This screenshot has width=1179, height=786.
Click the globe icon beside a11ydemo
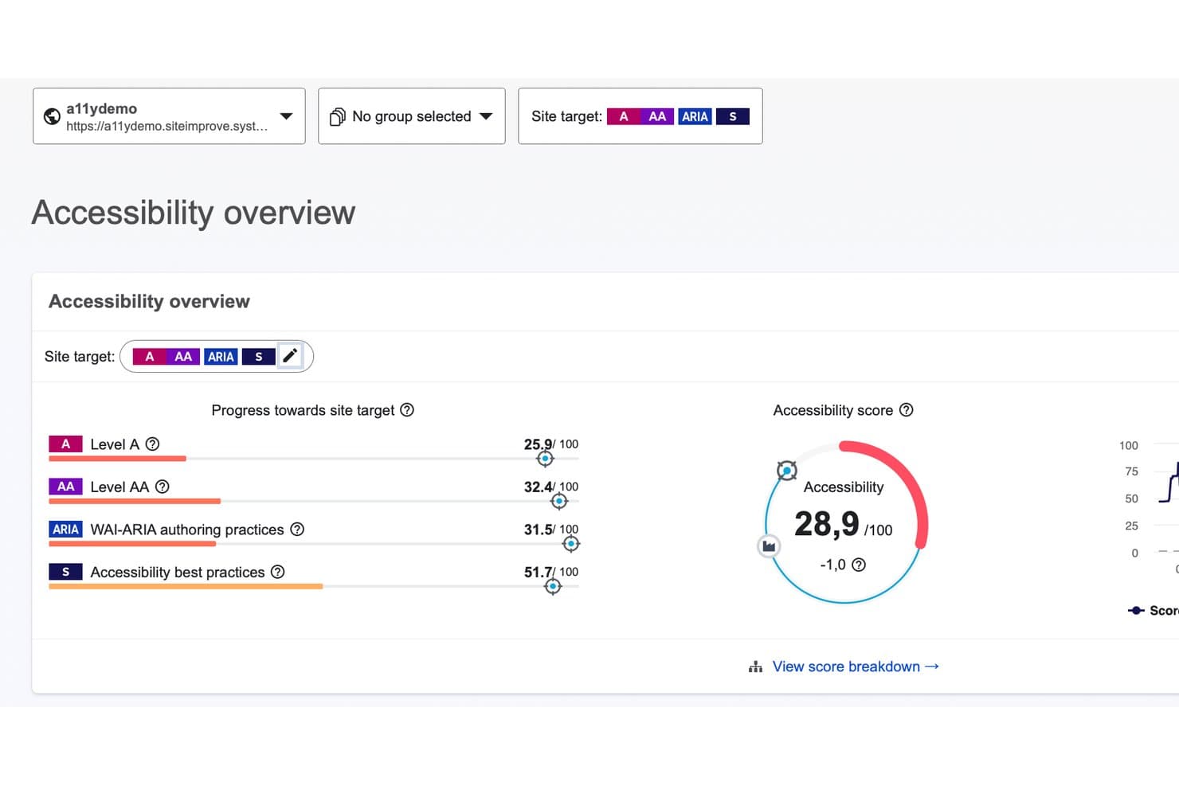pos(52,116)
